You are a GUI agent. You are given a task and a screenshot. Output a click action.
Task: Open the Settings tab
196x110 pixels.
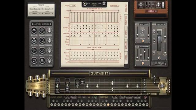point(126,45)
